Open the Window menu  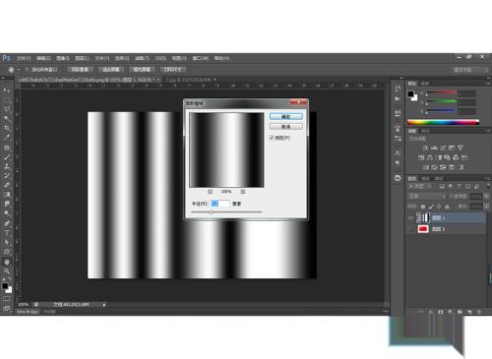(x=201, y=58)
